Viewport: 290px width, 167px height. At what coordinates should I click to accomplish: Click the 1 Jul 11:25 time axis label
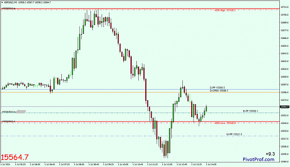[153, 164]
